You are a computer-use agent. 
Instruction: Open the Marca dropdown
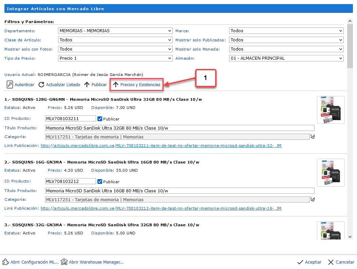(286, 31)
